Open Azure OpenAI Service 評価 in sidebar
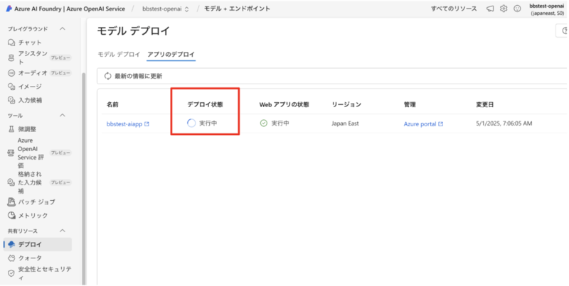The width and height of the screenshot is (569, 286). 31,153
